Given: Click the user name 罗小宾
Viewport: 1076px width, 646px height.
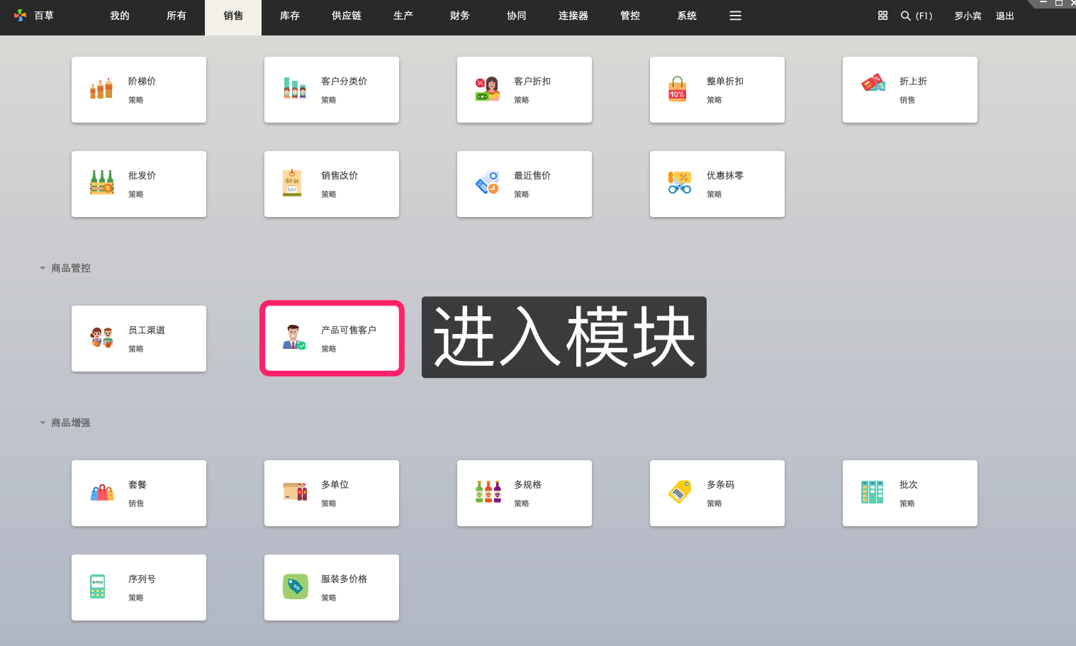Looking at the screenshot, I should pos(968,16).
